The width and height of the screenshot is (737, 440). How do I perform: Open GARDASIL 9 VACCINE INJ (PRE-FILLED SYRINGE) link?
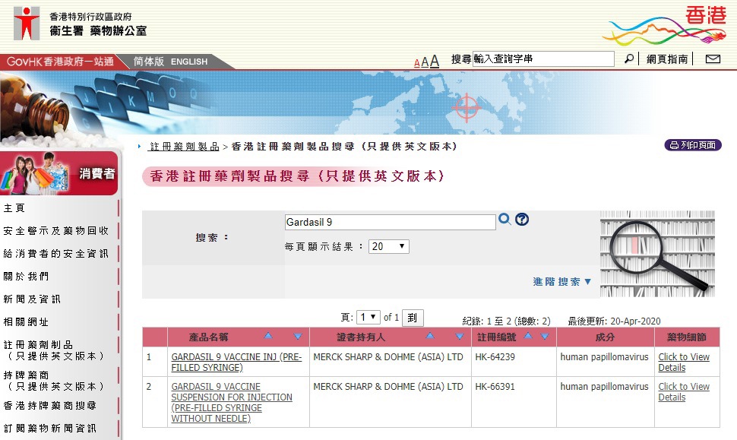point(236,362)
